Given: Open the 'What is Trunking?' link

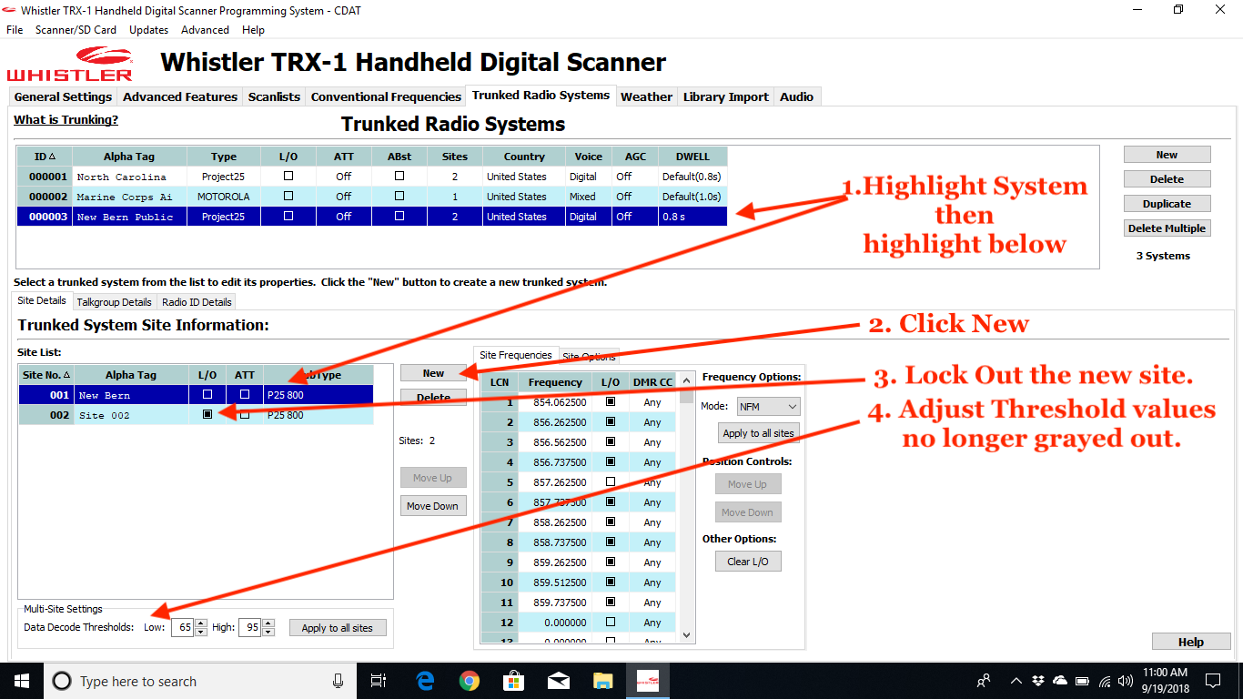Looking at the screenshot, I should [66, 120].
